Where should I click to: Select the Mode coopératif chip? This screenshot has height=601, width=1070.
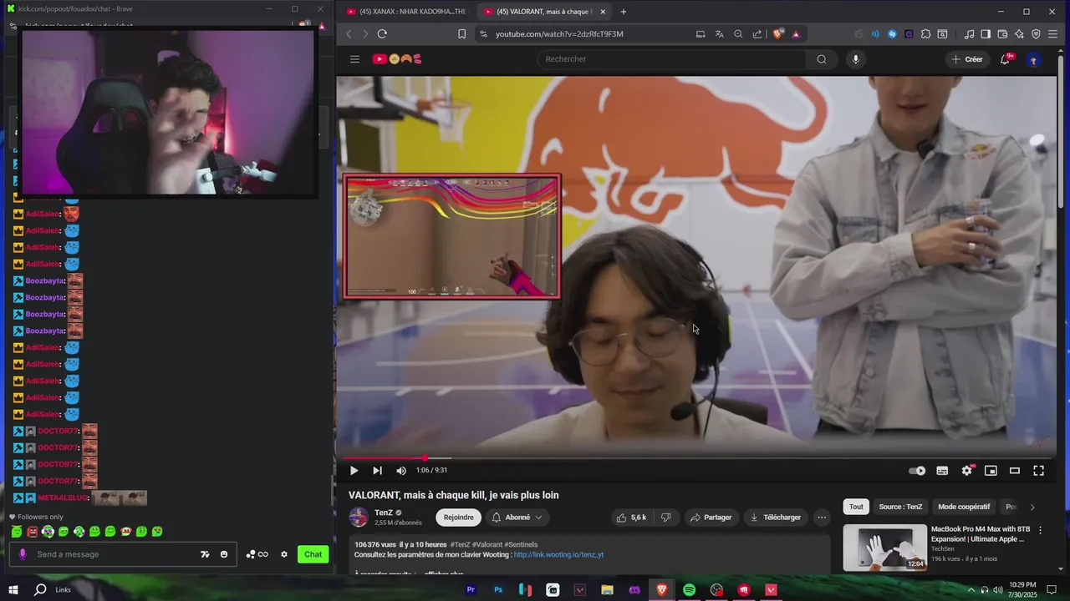964,507
